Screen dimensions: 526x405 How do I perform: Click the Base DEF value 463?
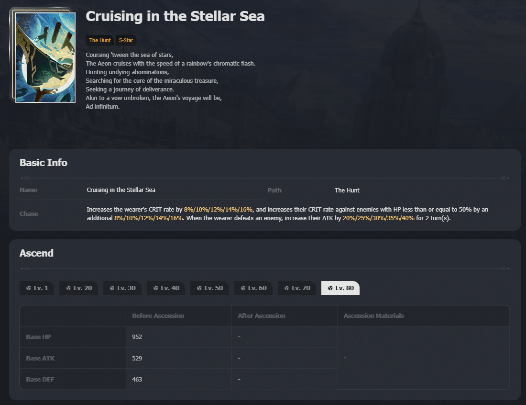(137, 380)
